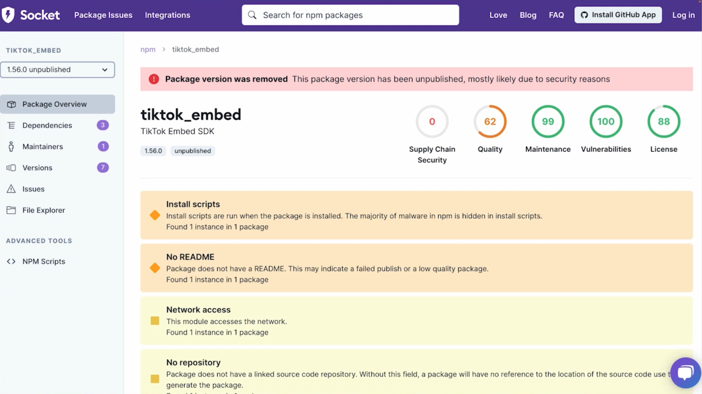The height and width of the screenshot is (394, 702).
Task: Click the Quality score 62 gauge
Action: point(490,122)
